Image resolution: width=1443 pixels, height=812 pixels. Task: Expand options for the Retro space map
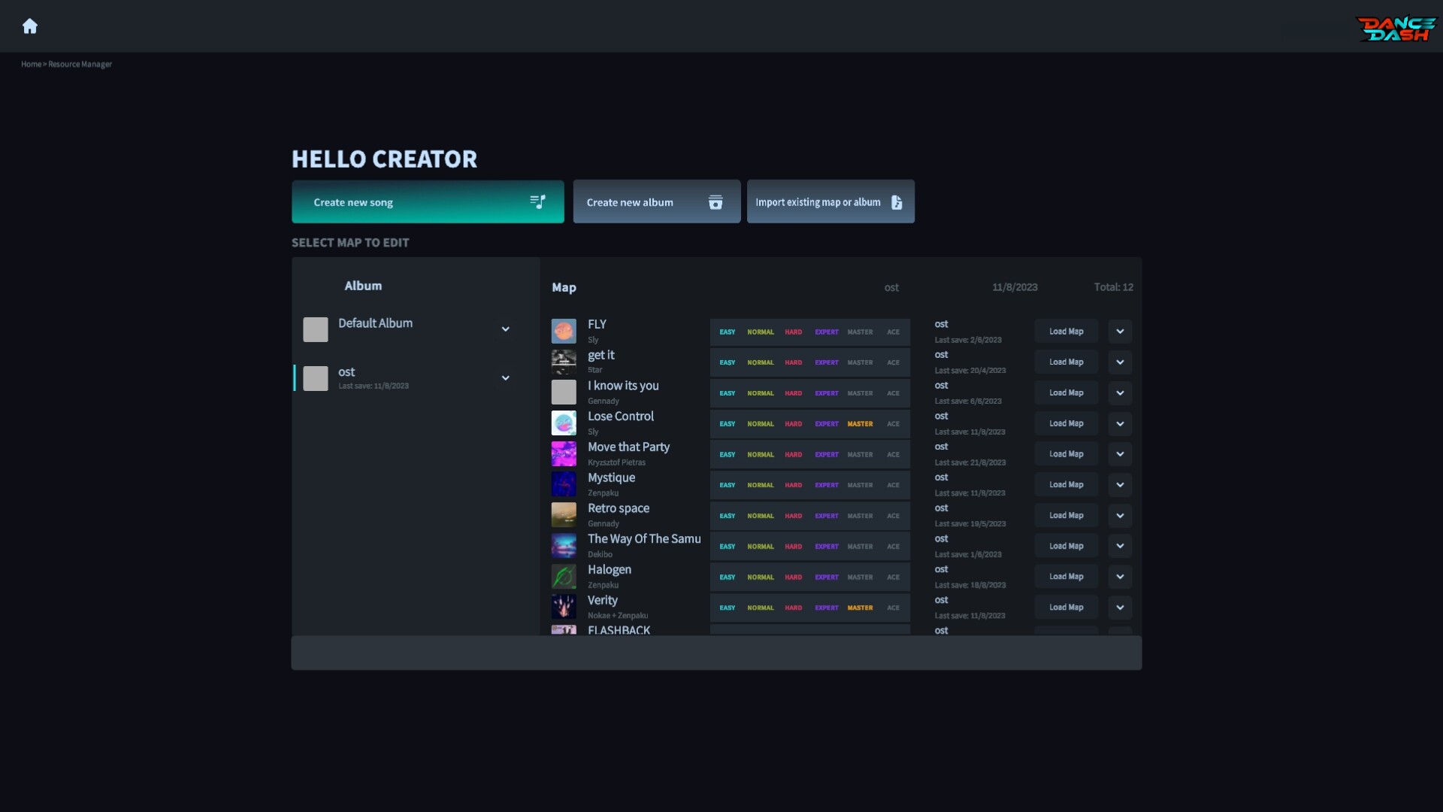coord(1119,515)
